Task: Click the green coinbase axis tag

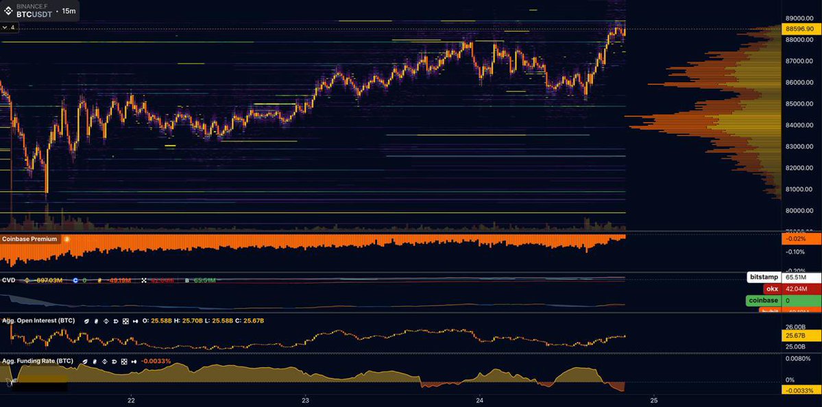Action: (763, 301)
